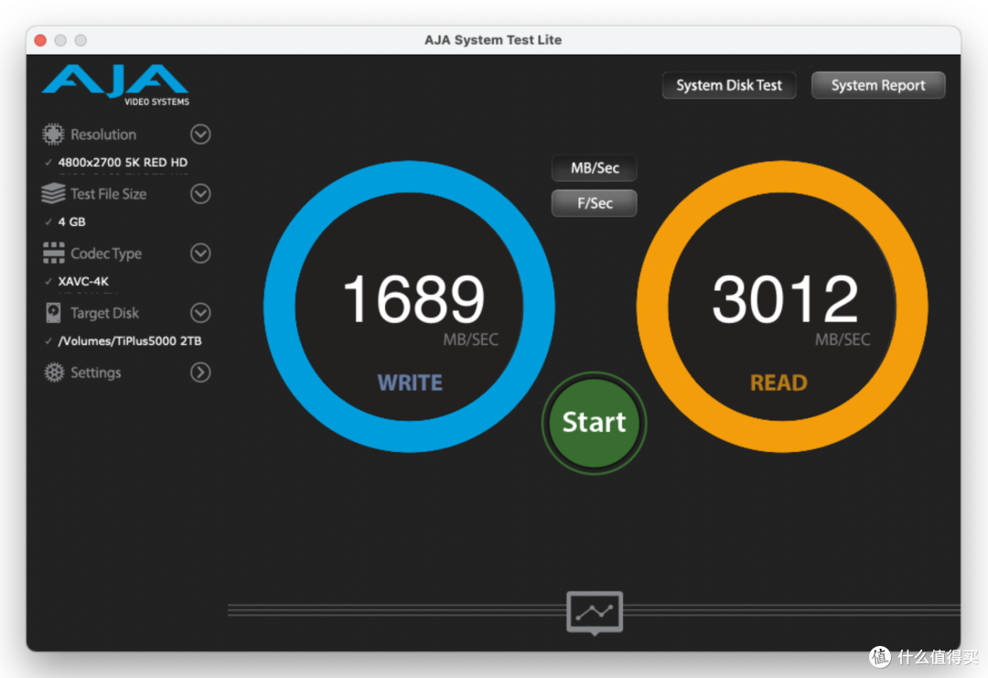
Task: Click the Resolution chip icon
Action: (x=54, y=135)
